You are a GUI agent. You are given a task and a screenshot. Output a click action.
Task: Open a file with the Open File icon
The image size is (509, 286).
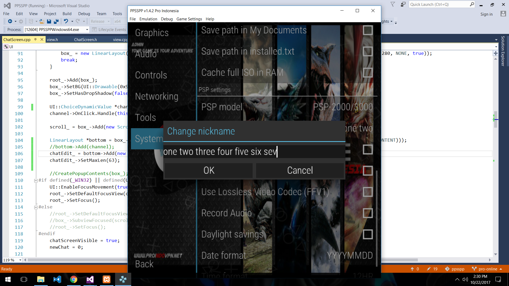(x=42, y=21)
